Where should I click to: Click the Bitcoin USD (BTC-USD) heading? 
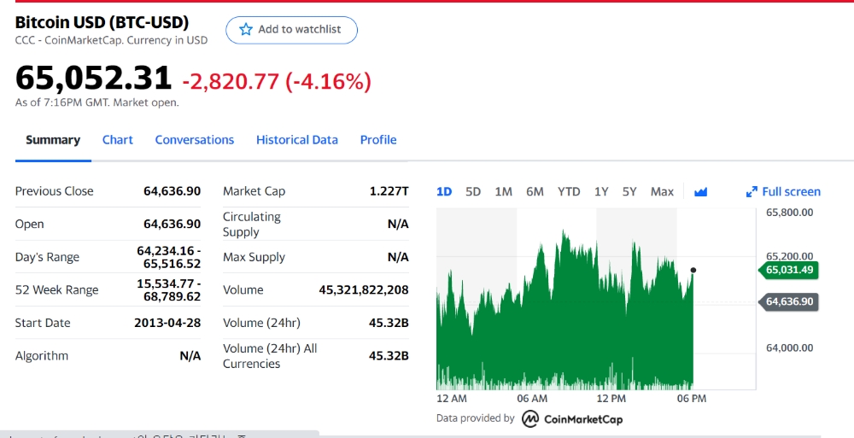click(x=102, y=22)
